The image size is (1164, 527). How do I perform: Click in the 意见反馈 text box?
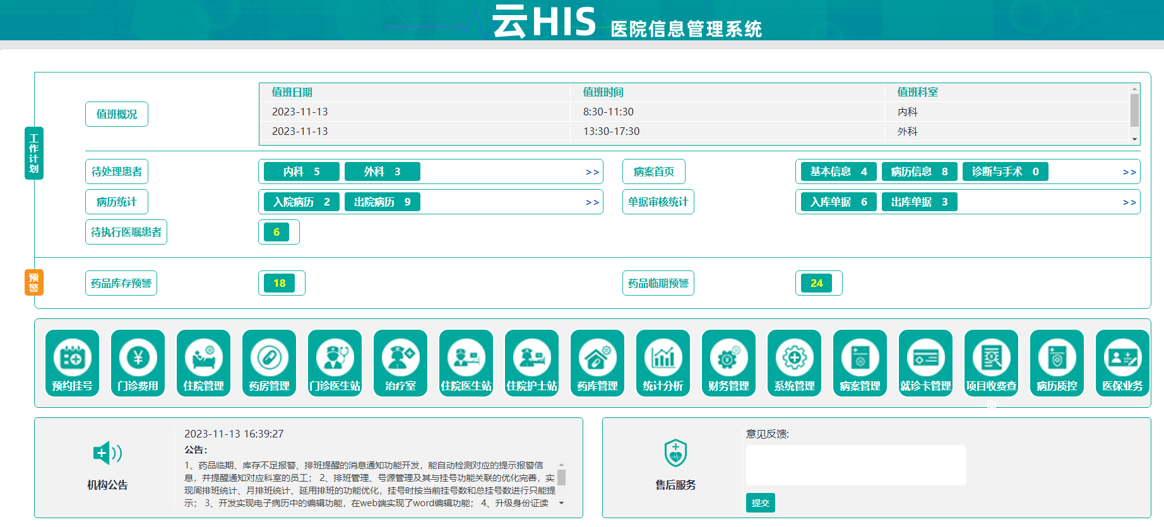pyautogui.click(x=856, y=465)
